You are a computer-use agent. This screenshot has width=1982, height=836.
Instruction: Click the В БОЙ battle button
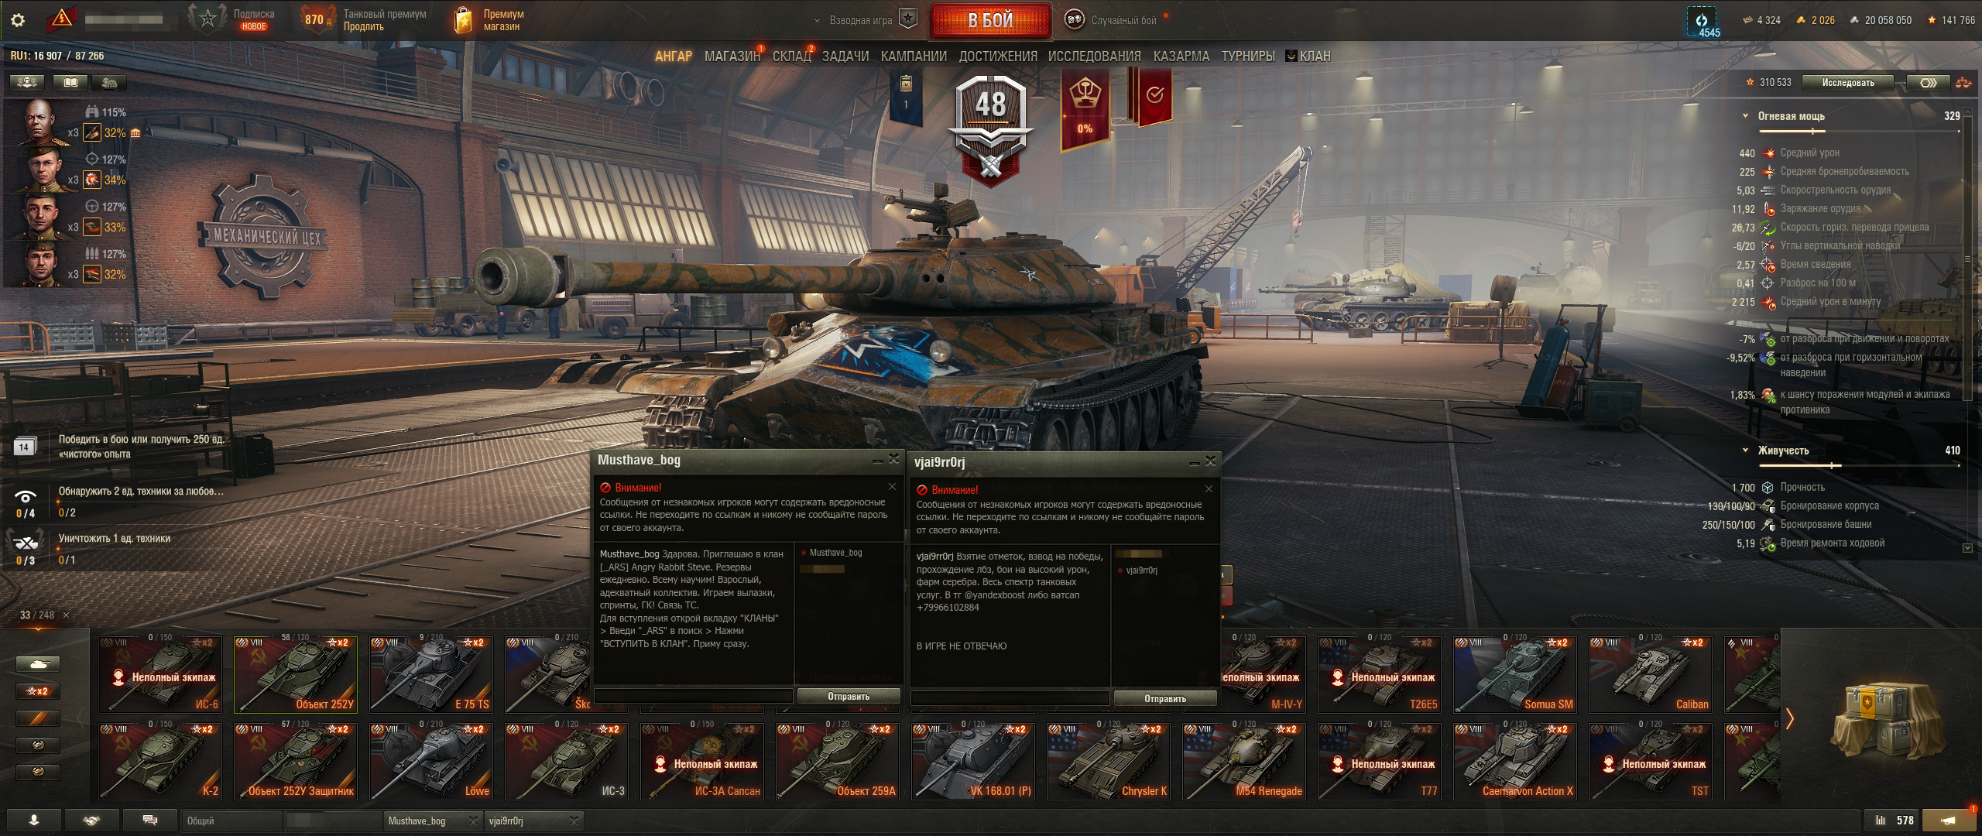click(x=990, y=20)
